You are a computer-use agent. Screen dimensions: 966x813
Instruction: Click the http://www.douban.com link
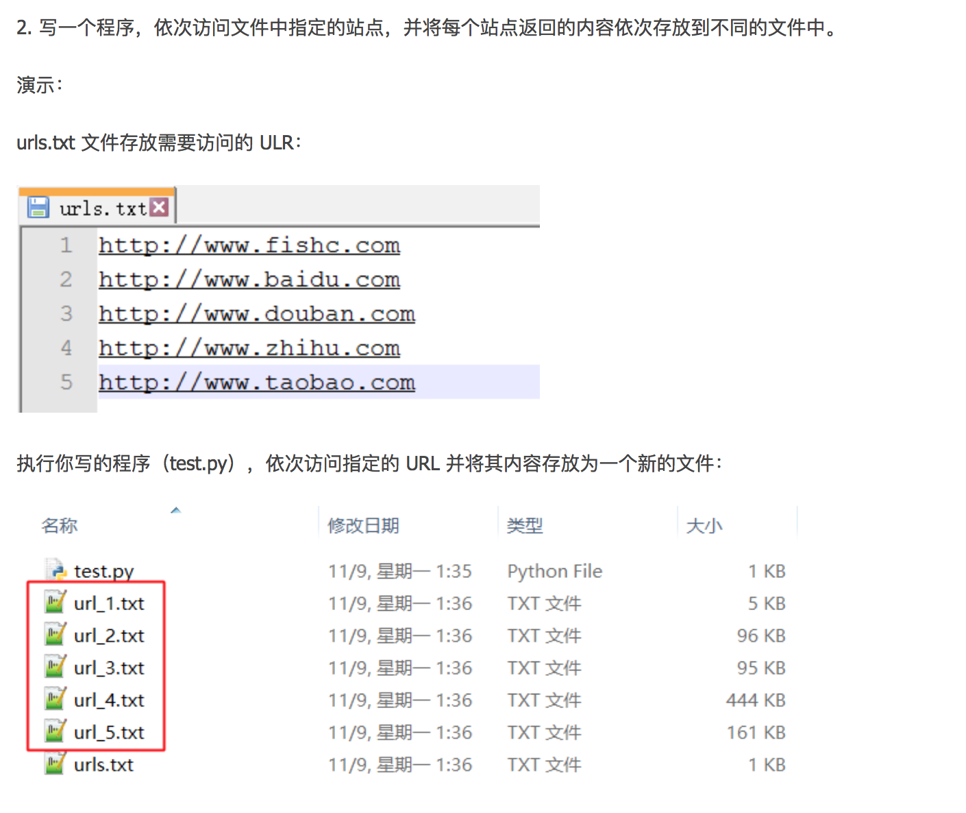[x=256, y=314]
